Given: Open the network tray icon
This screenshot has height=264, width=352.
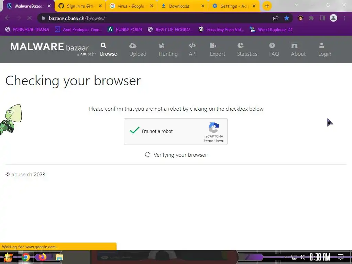Looking at the screenshot, I should click(294, 257).
